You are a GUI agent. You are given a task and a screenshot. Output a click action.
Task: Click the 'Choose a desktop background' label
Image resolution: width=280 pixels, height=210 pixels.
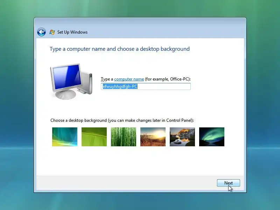click(x=122, y=120)
